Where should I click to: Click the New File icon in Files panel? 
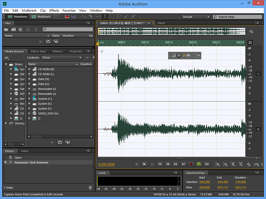tap(21, 29)
